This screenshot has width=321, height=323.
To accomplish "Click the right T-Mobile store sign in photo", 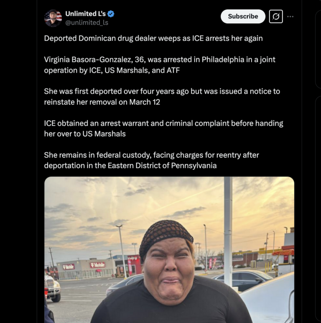I will point(97,265).
